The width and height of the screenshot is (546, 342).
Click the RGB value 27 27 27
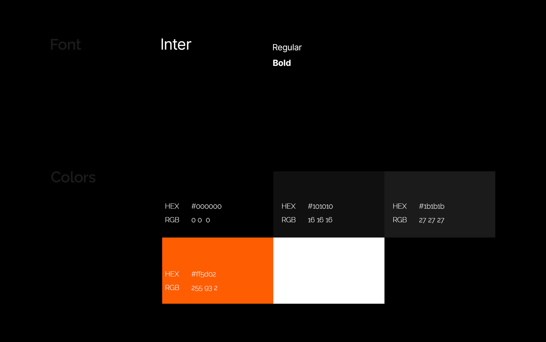click(x=431, y=220)
